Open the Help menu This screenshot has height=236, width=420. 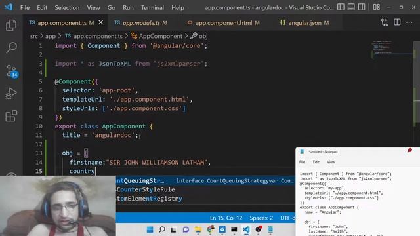click(x=178, y=7)
